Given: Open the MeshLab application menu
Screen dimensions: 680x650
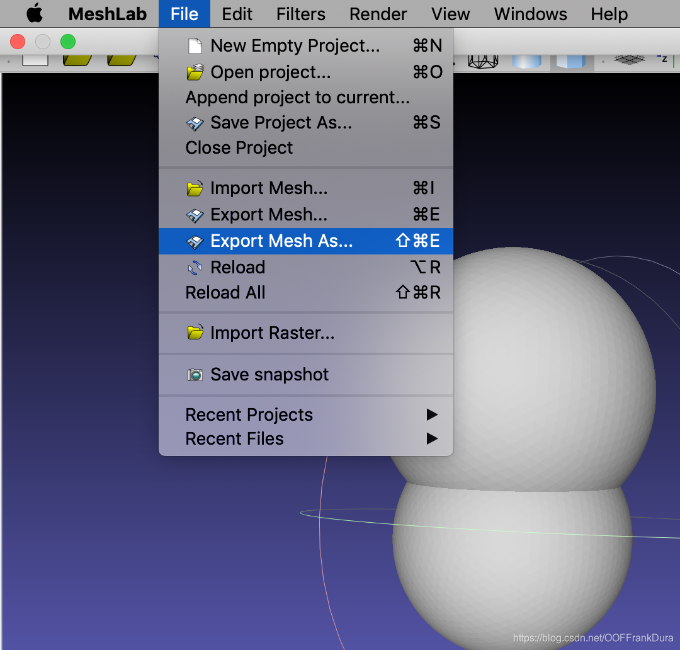Looking at the screenshot, I should 108,14.
